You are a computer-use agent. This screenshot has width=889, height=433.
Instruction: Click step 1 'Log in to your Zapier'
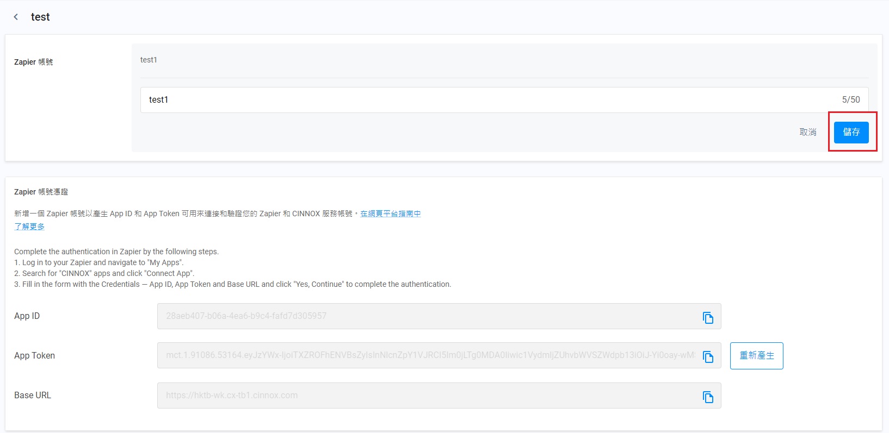[99, 262]
